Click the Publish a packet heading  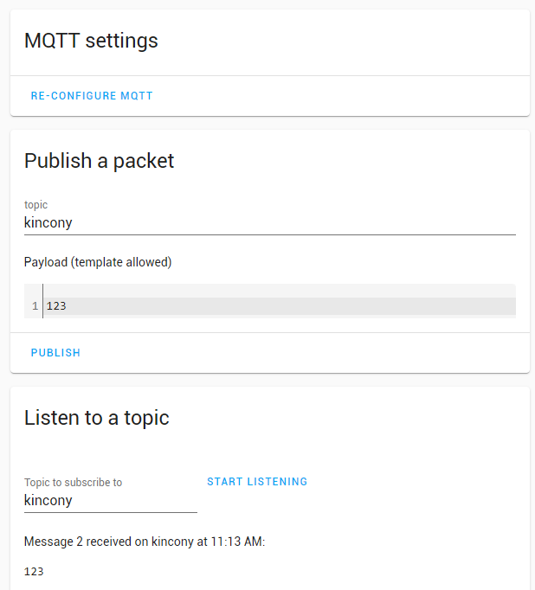99,161
